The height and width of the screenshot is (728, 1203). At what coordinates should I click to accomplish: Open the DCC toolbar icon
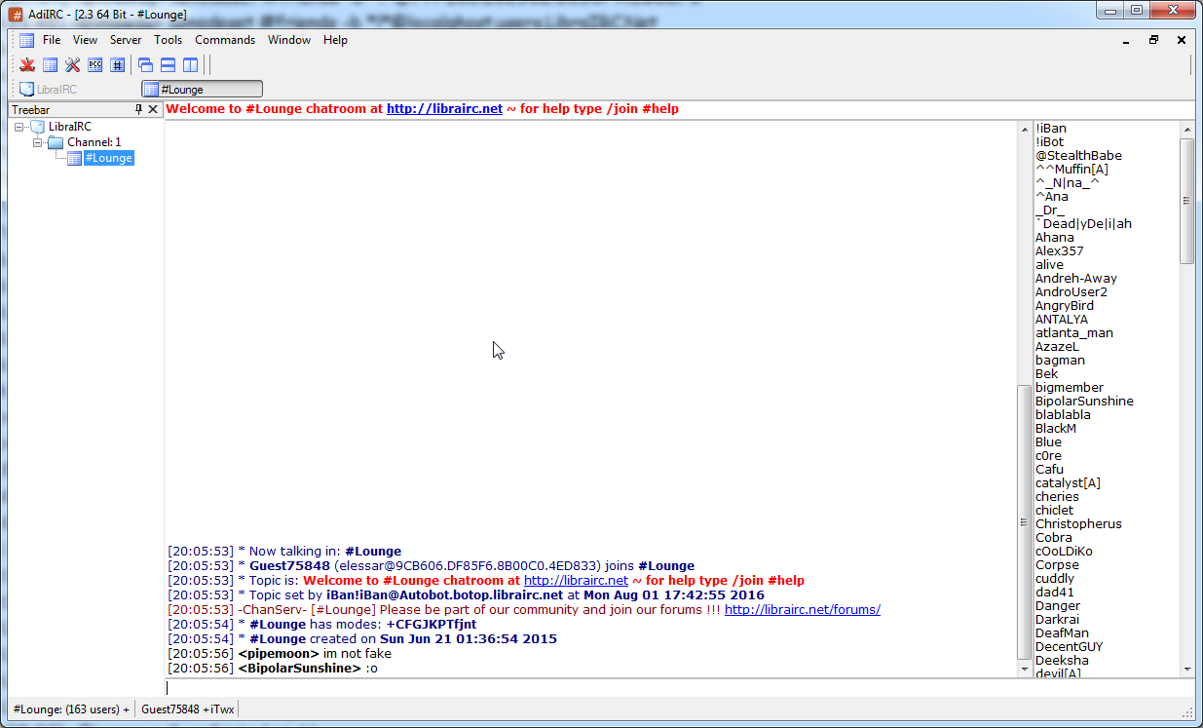94,65
